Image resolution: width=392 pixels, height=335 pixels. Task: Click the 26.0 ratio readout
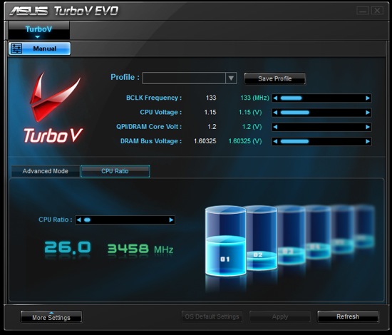point(67,247)
